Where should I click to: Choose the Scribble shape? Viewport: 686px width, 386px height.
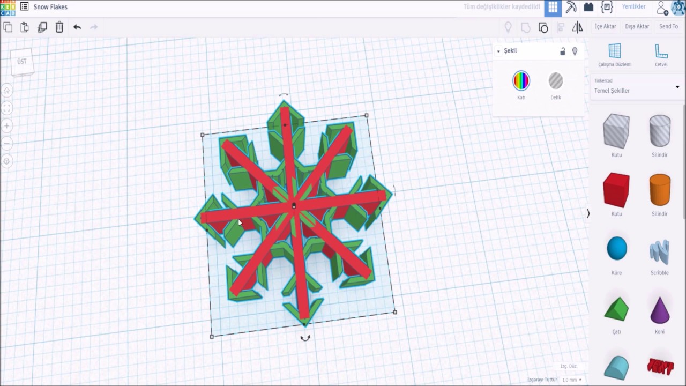point(660,252)
